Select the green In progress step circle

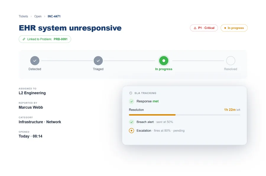pos(164,61)
